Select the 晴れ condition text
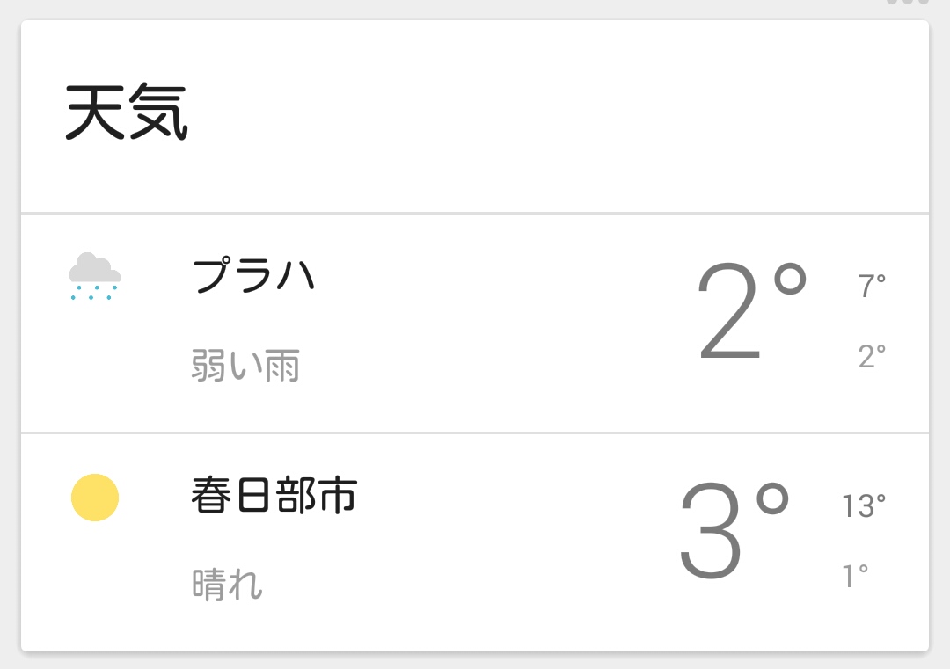Image resolution: width=950 pixels, height=669 pixels. 228,585
